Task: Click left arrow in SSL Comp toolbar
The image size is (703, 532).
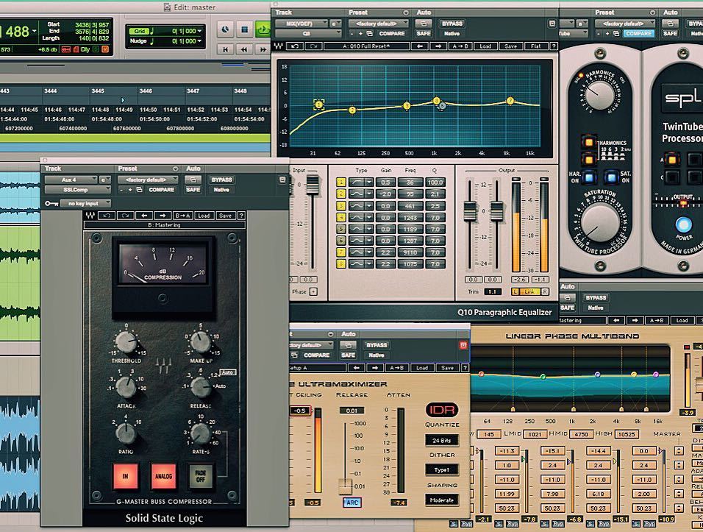Action: pyautogui.click(x=144, y=216)
